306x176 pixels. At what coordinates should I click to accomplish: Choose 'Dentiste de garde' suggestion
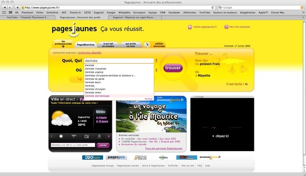tap(95, 79)
